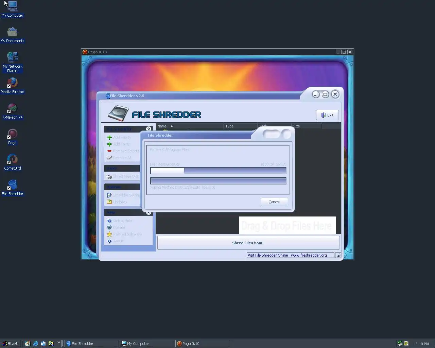The image size is (435, 348).
Task: Click the third quick launch icon
Action: pos(43,344)
